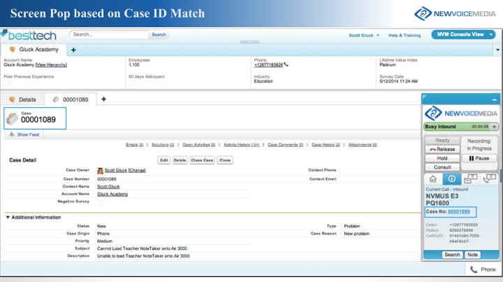Screen dimensions: 503x282
Task: Click the Consult button
Action: (x=442, y=167)
